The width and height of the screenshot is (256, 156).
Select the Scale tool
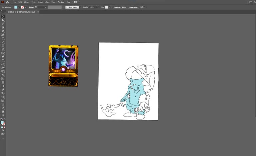[3, 64]
